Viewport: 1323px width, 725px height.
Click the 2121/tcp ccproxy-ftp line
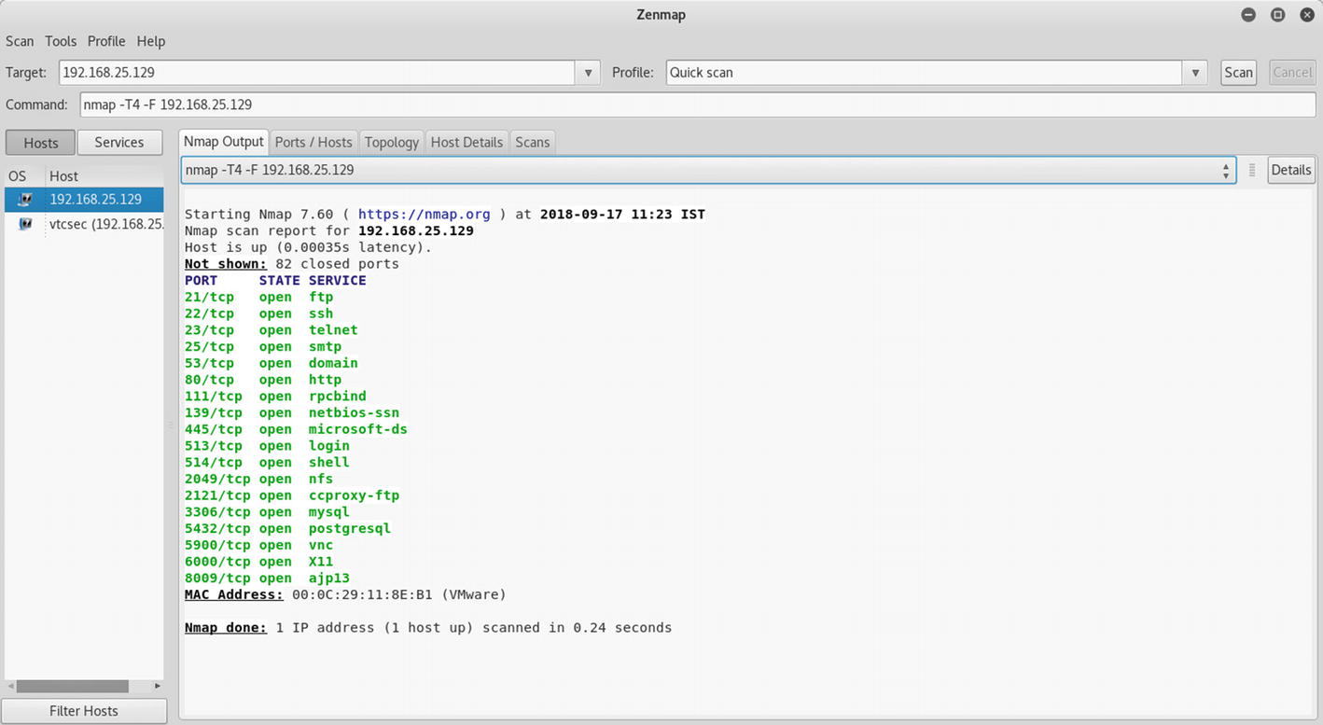[x=292, y=495]
